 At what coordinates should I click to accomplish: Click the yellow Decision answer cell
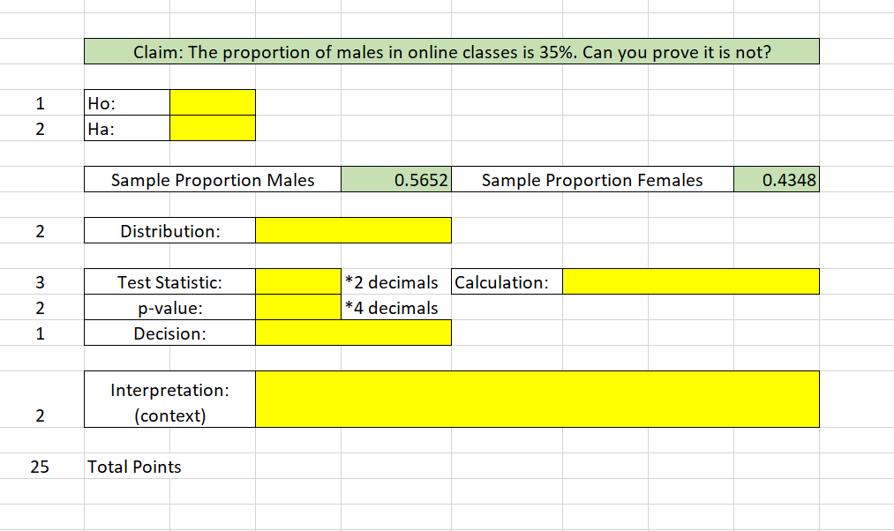point(353,333)
